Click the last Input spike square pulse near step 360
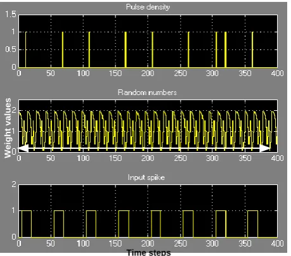Image resolution: width=291 pixels, height=256 pixels. tap(253, 224)
